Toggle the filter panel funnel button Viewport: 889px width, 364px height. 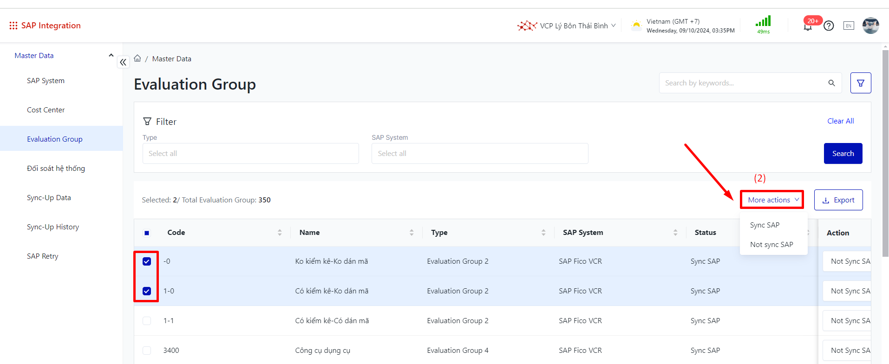coord(860,83)
